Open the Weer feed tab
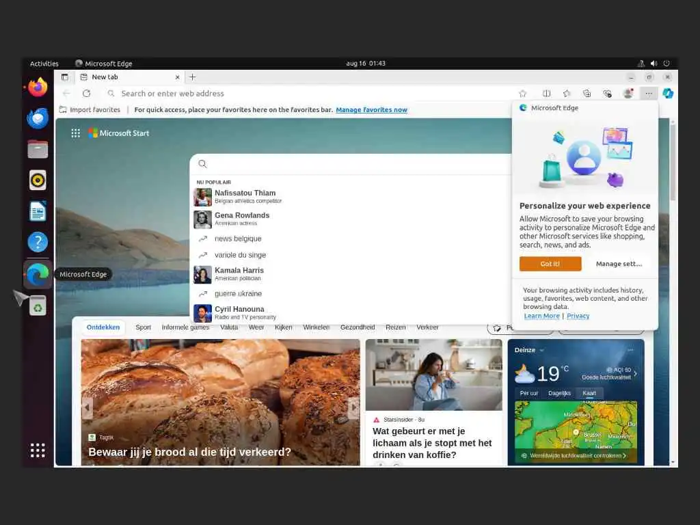Image resolution: width=700 pixels, height=525 pixels. (256, 327)
